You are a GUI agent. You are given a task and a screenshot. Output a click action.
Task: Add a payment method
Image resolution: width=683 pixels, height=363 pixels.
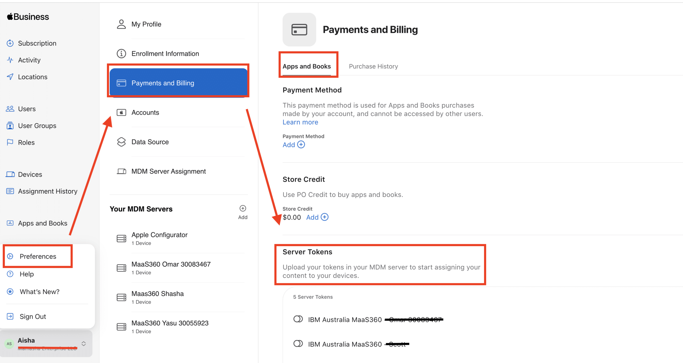293,145
